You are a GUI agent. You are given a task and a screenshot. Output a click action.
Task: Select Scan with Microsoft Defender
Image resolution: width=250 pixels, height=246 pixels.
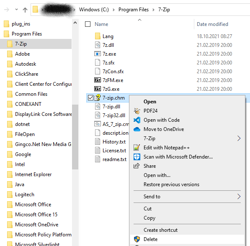(x=178, y=157)
